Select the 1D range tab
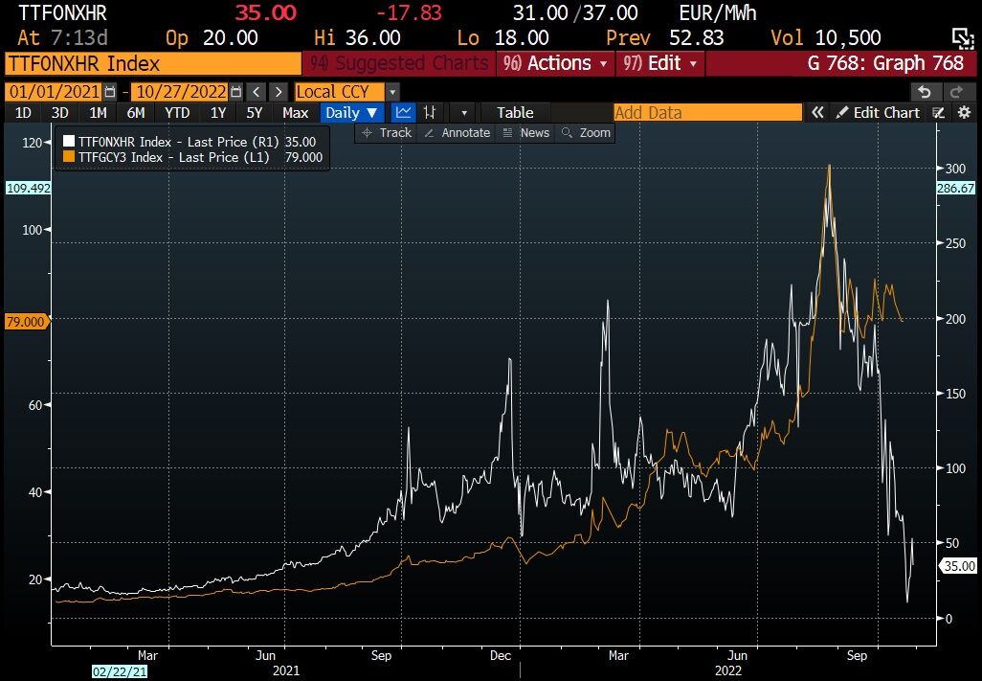Screen dimensions: 982x681 click(x=23, y=113)
